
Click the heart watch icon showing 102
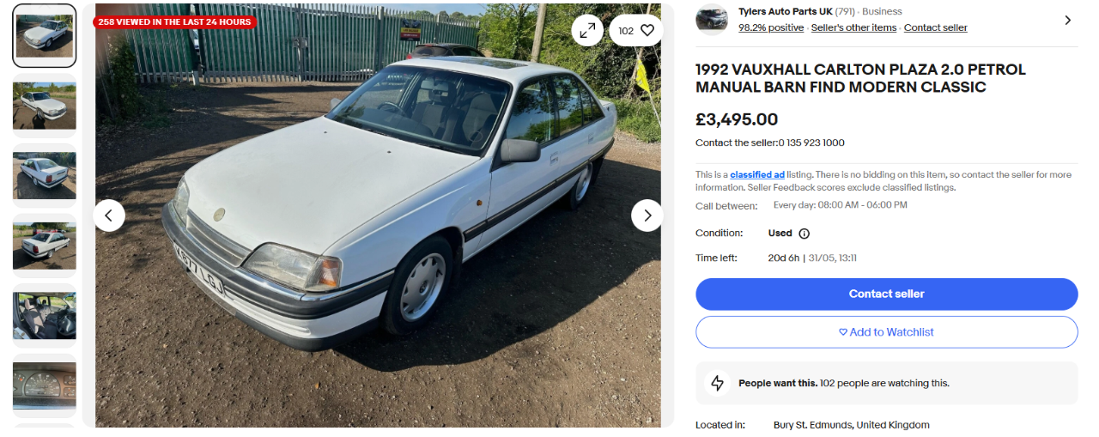pyautogui.click(x=636, y=31)
